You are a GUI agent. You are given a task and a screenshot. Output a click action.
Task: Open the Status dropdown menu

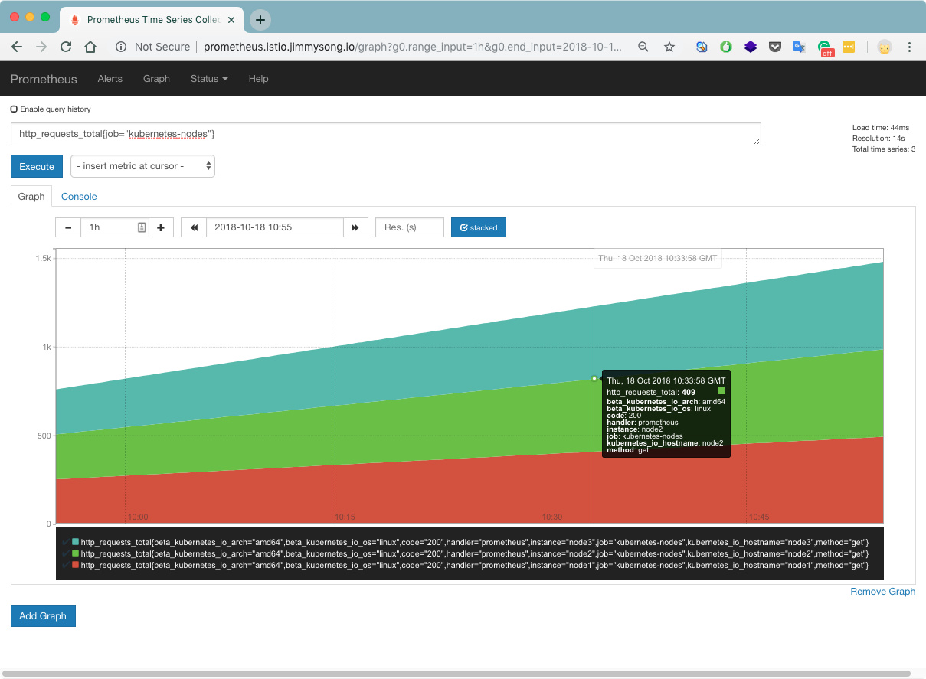[x=209, y=79]
